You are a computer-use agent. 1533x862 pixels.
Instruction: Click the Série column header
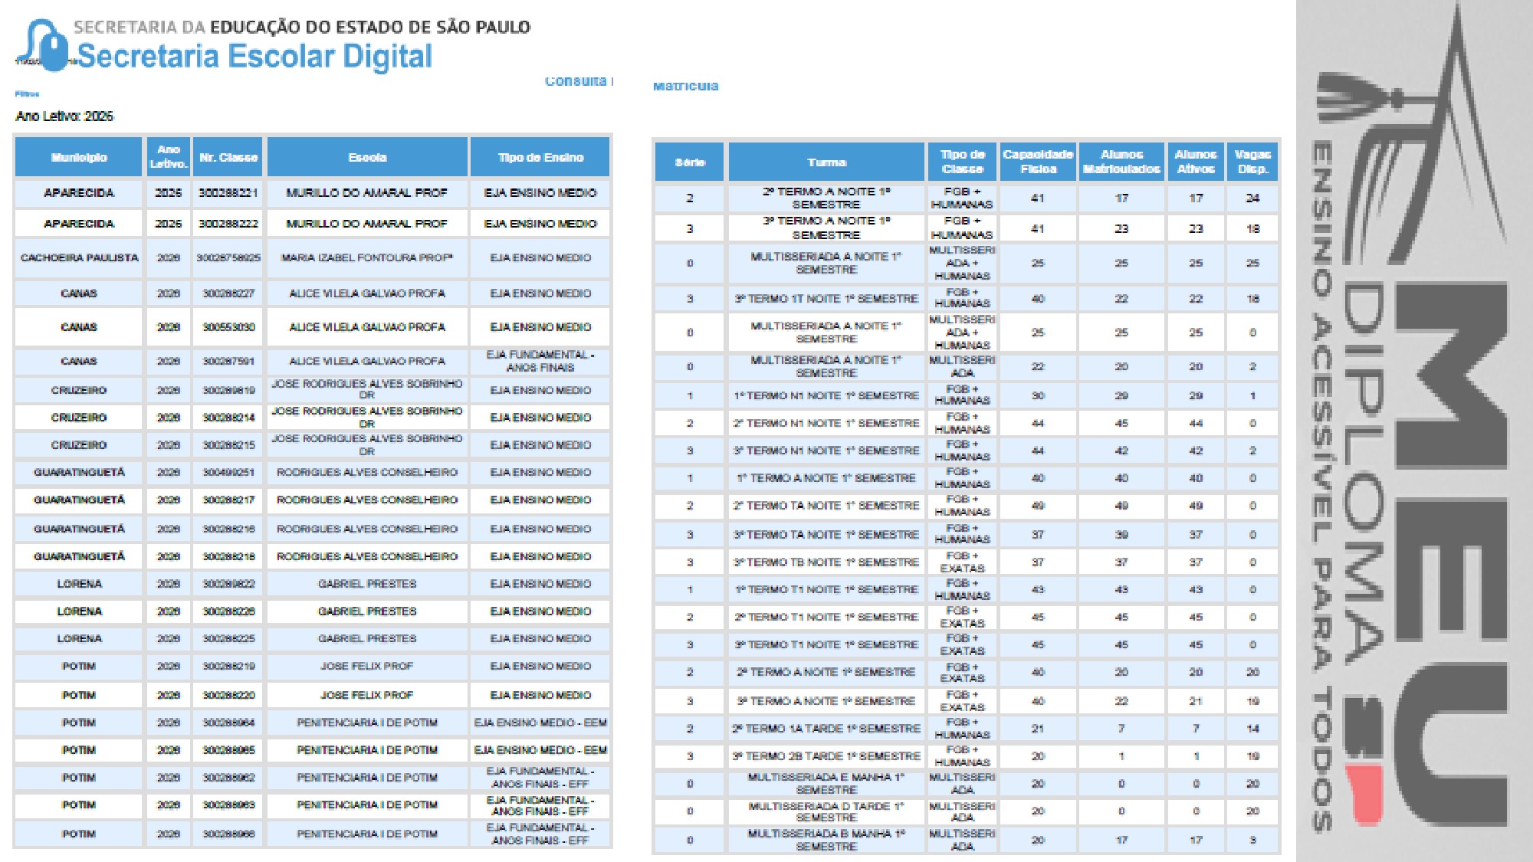pos(690,162)
